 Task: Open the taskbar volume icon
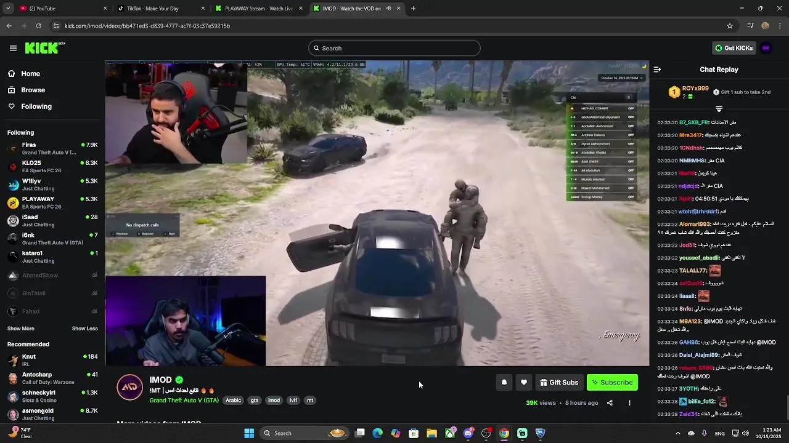coord(746,433)
